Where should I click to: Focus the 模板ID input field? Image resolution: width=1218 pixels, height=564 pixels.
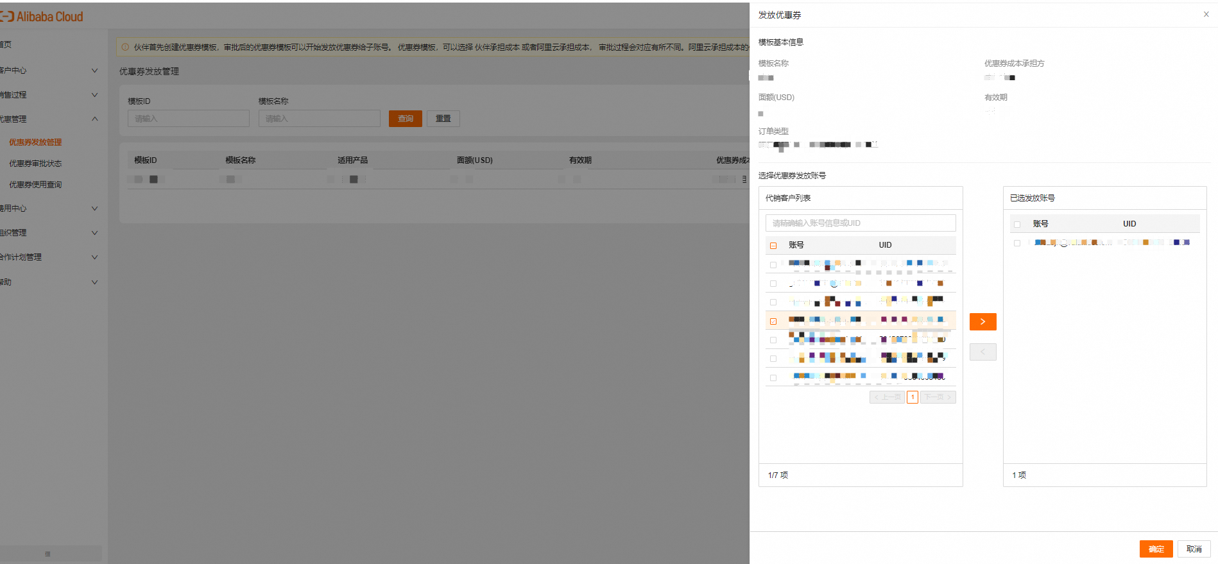pyautogui.click(x=189, y=119)
